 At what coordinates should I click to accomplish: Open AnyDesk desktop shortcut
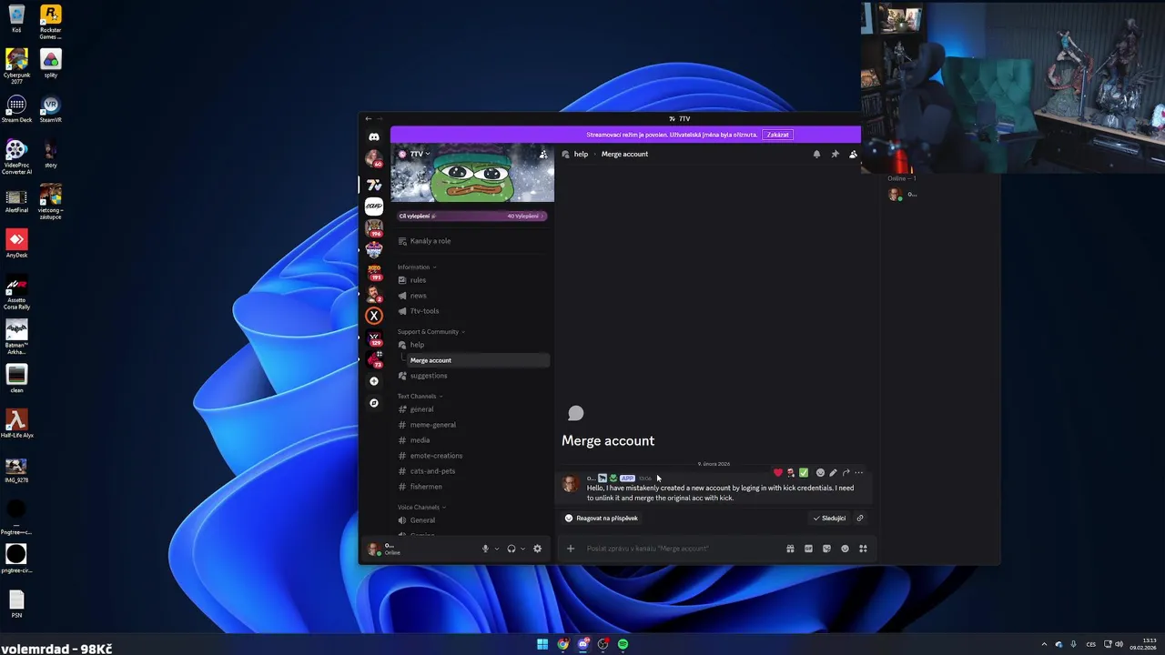coord(16,244)
